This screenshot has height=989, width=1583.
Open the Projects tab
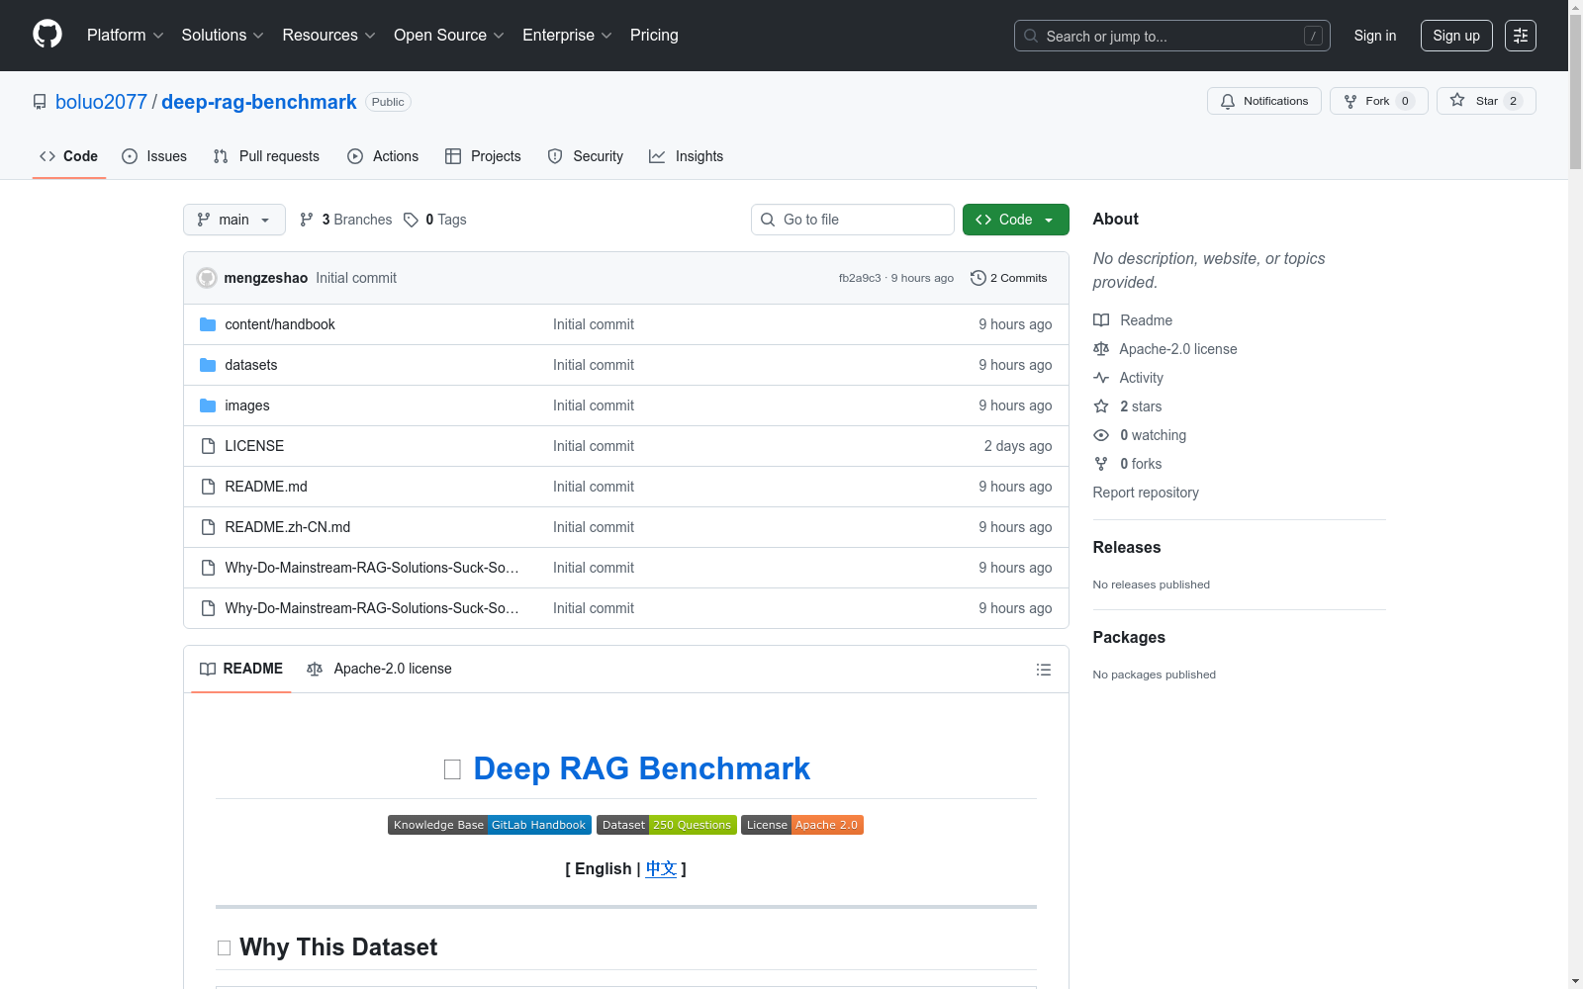click(x=483, y=156)
